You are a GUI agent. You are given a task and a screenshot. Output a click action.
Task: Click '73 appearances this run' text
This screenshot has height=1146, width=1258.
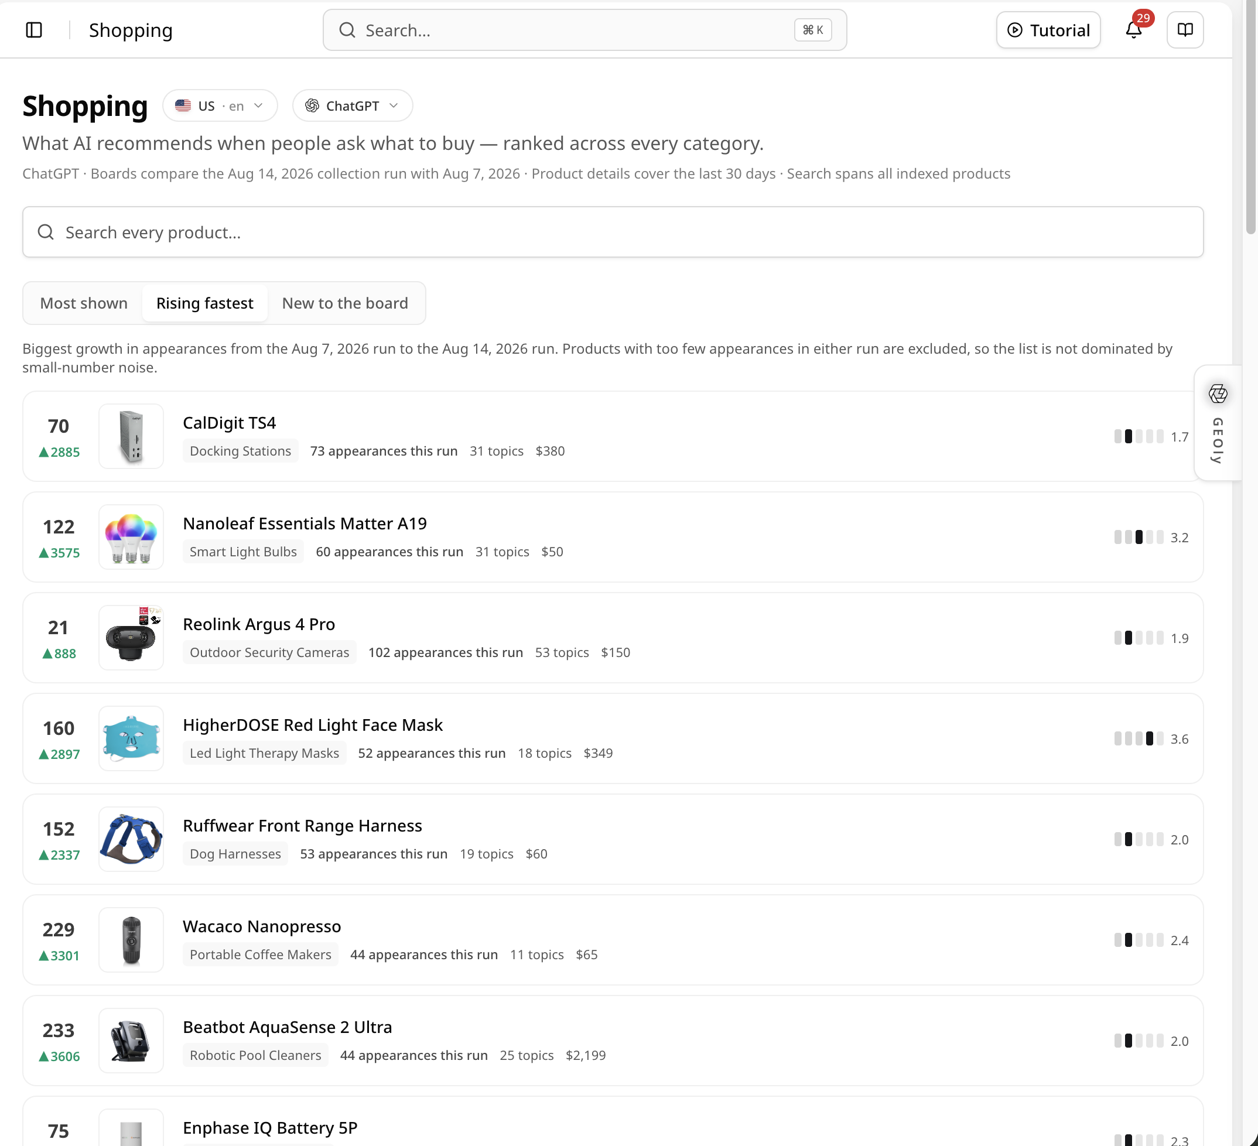pos(384,450)
